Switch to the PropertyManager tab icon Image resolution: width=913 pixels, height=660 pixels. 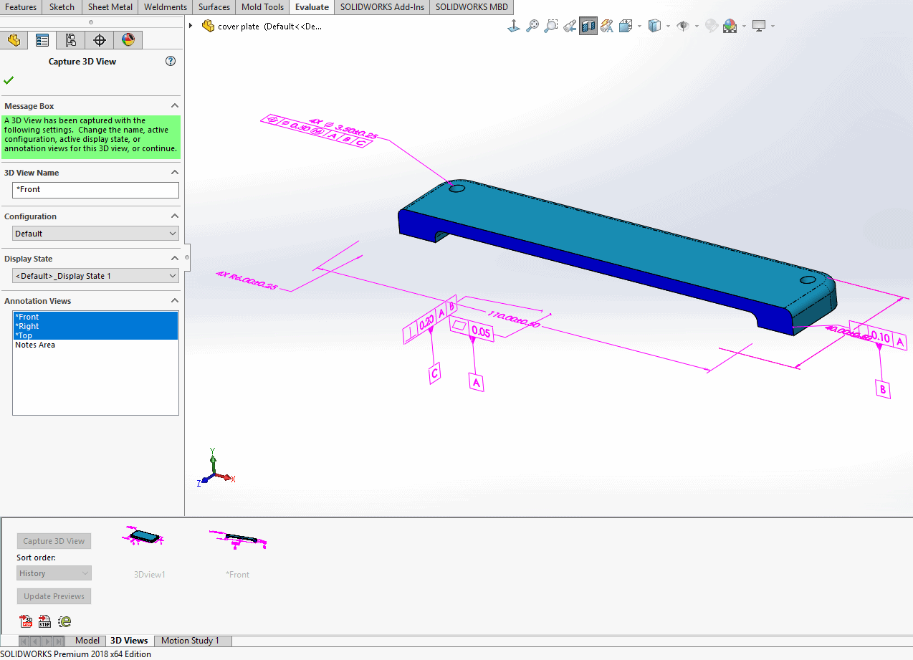(x=42, y=40)
